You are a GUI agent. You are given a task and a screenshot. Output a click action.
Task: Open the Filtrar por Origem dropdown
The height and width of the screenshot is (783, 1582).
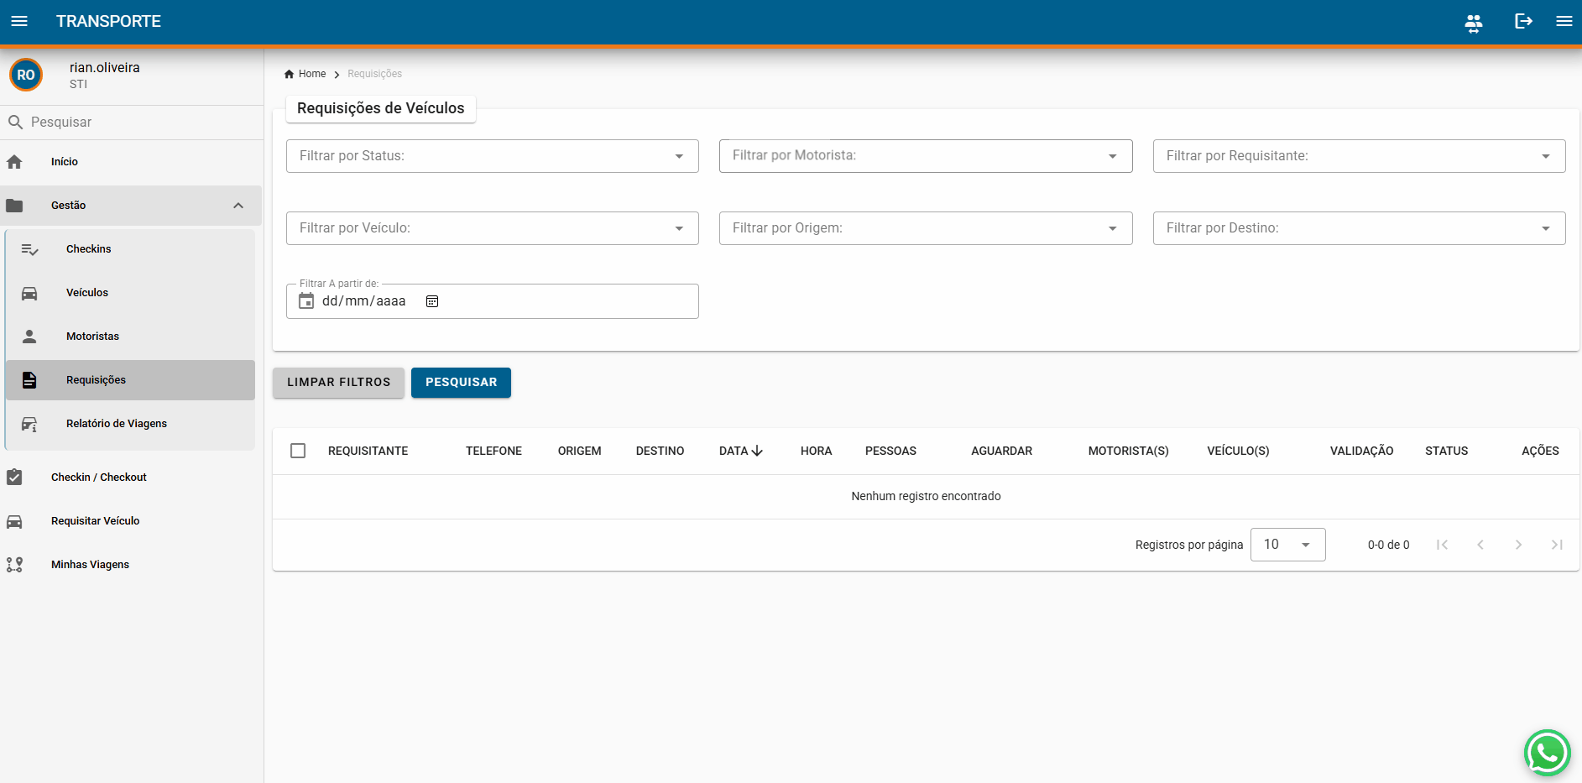tap(926, 228)
